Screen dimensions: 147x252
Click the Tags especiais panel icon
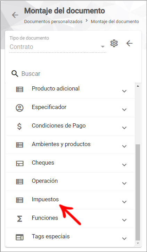[x=20, y=237]
